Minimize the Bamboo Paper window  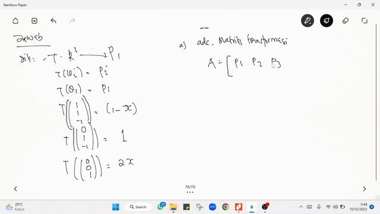pyautogui.click(x=346, y=5)
